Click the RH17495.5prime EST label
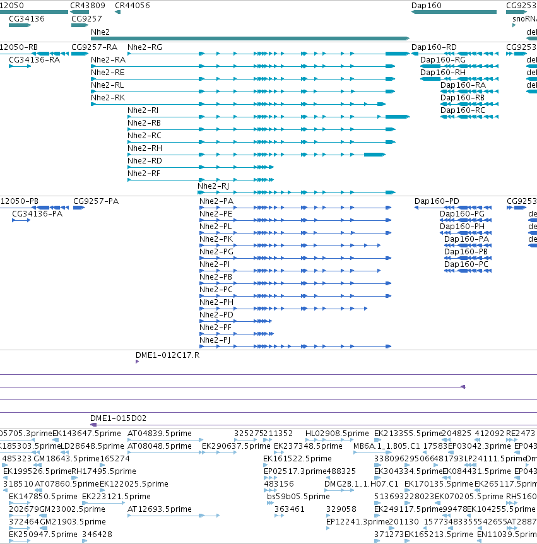Viewport: 537px width, 544px height. (103, 471)
